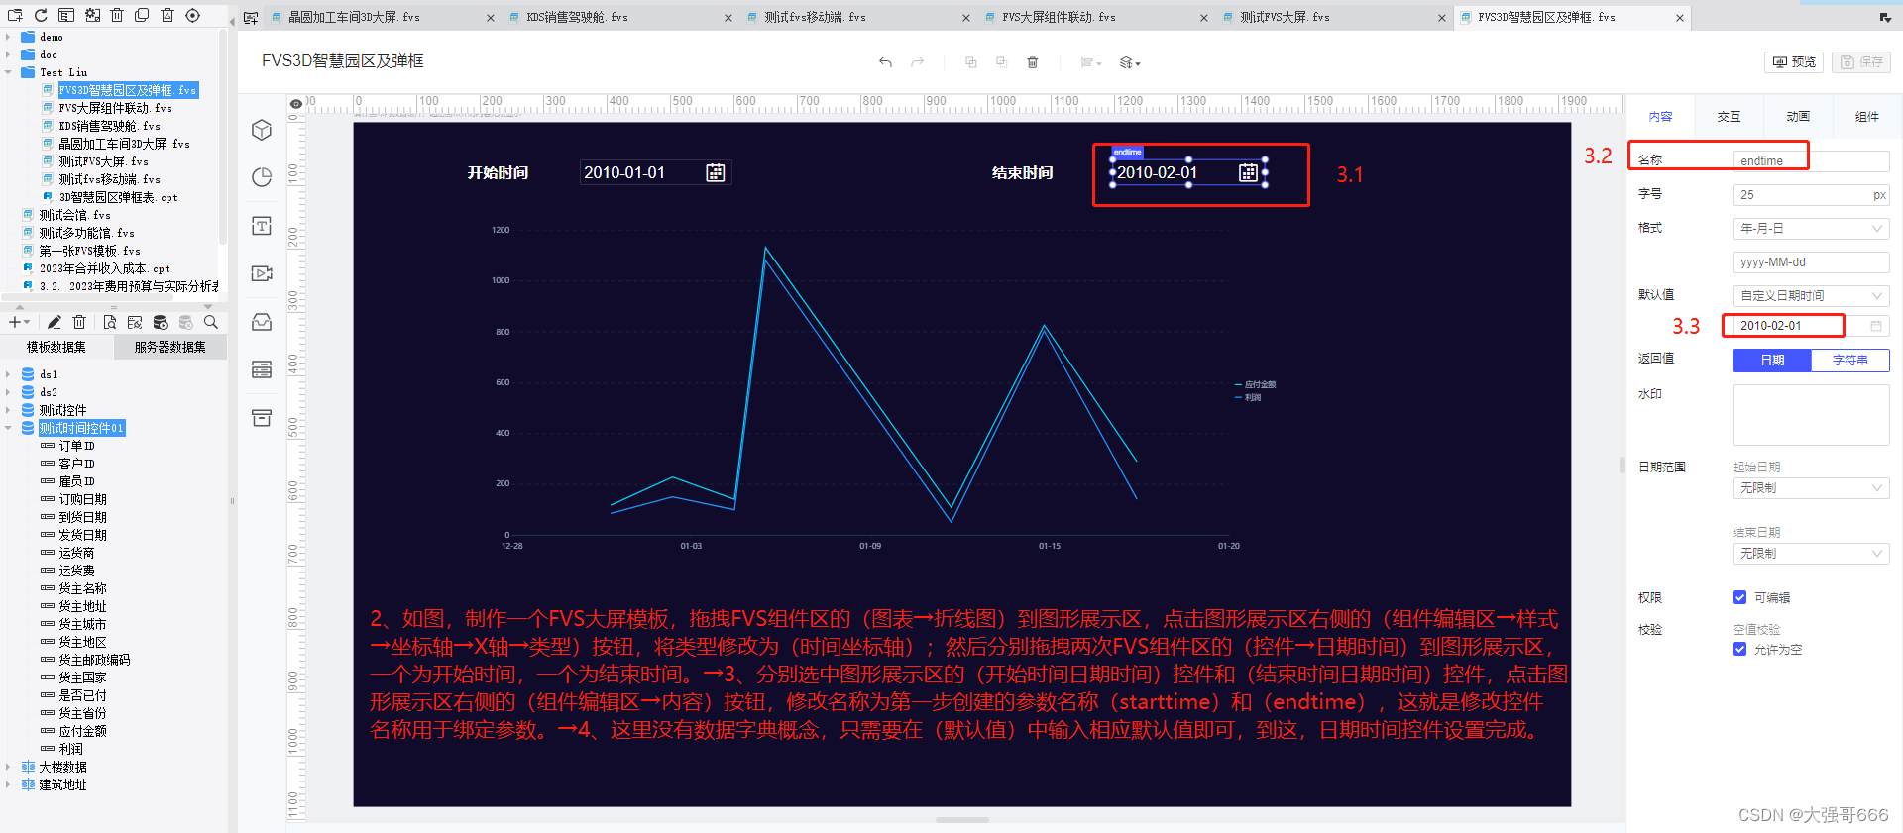Open the 默认值 自定义日期时间 dropdown
The height and width of the screenshot is (833, 1903).
(1811, 296)
